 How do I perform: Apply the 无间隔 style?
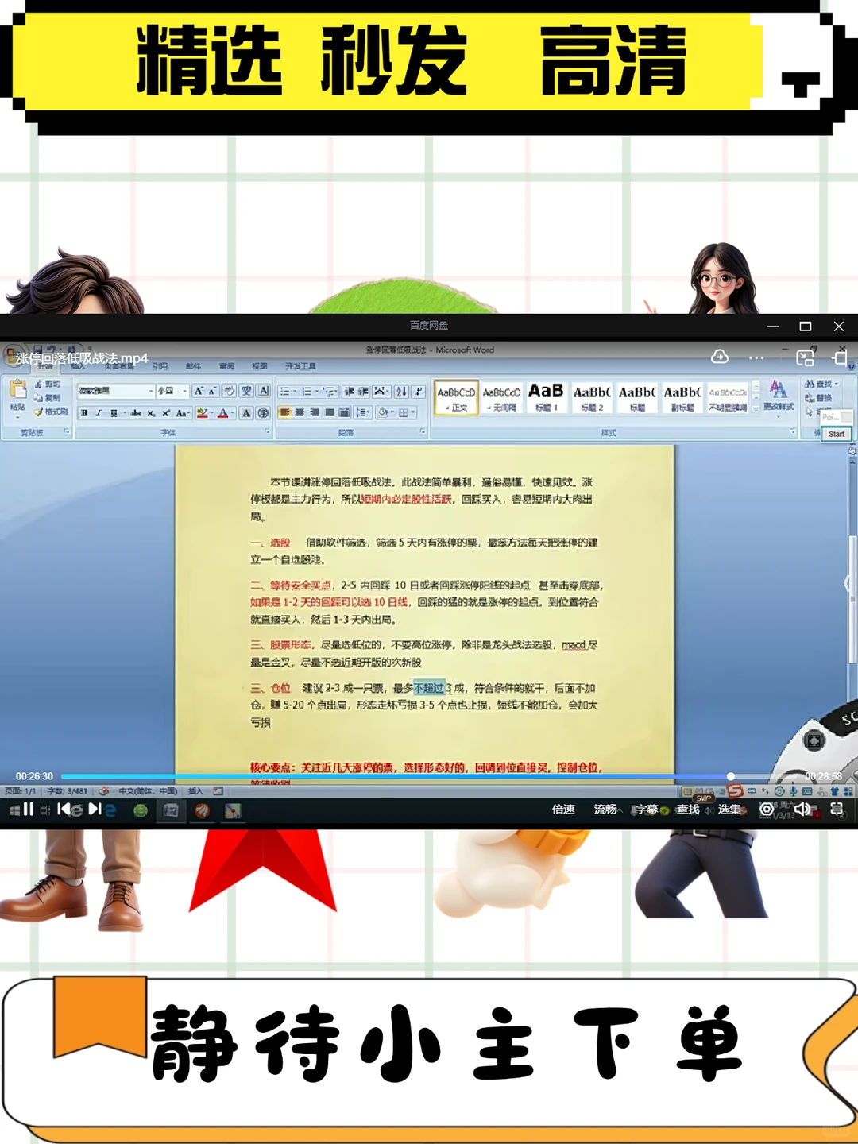pos(501,398)
